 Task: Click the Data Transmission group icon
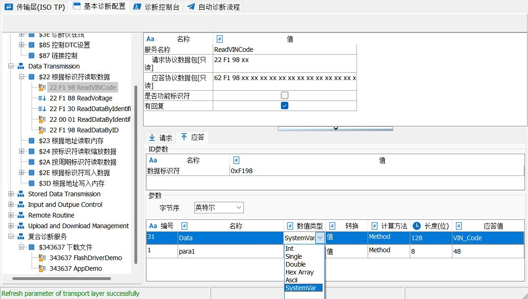pos(21,66)
